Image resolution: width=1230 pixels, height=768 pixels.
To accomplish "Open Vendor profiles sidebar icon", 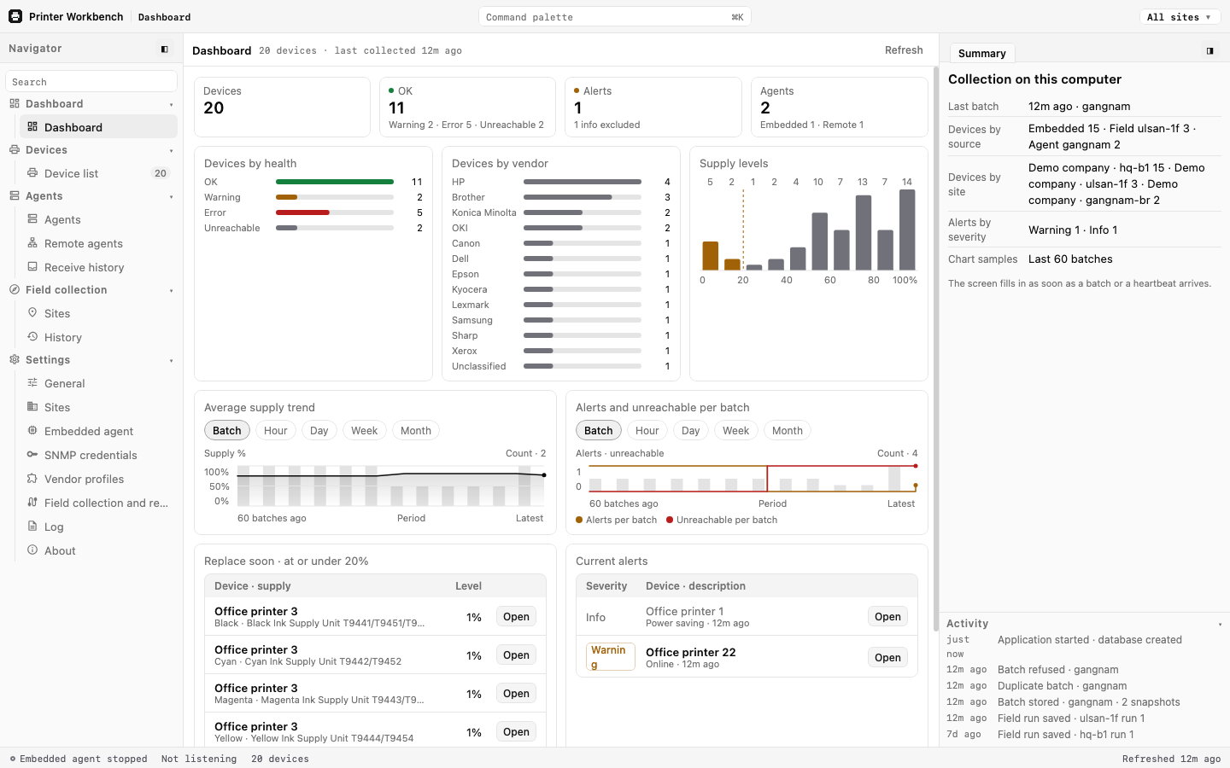I will (32, 479).
